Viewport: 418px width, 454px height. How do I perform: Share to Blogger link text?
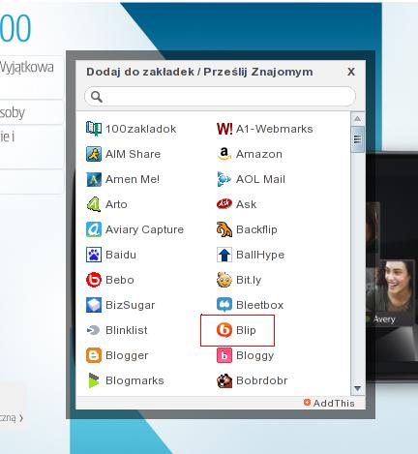pos(127,355)
